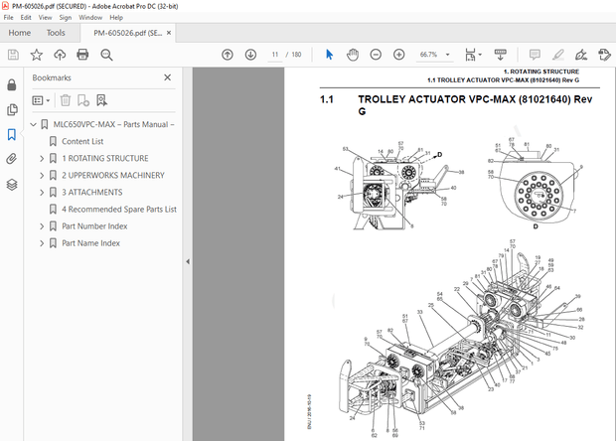616x441 pixels.
Task: Open the bookmark options list dropdown
Action: point(41,100)
